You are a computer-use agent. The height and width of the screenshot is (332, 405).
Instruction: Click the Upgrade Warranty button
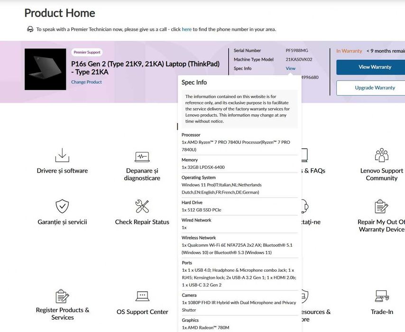pos(371,88)
